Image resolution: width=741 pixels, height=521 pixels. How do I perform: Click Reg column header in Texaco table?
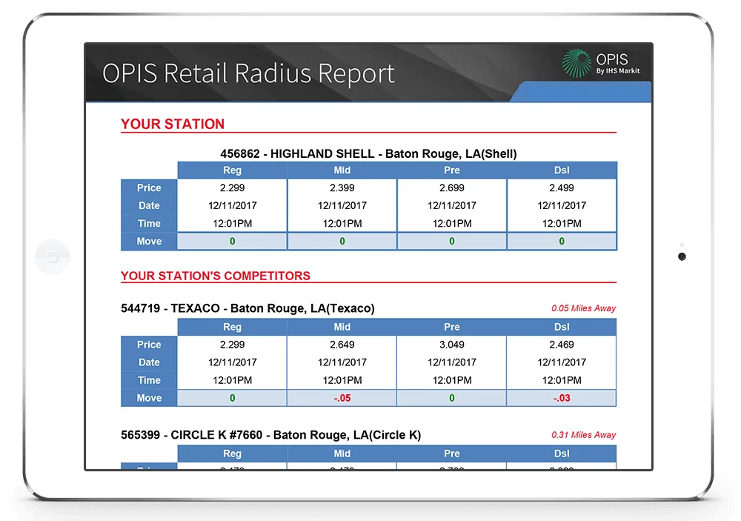(x=232, y=327)
